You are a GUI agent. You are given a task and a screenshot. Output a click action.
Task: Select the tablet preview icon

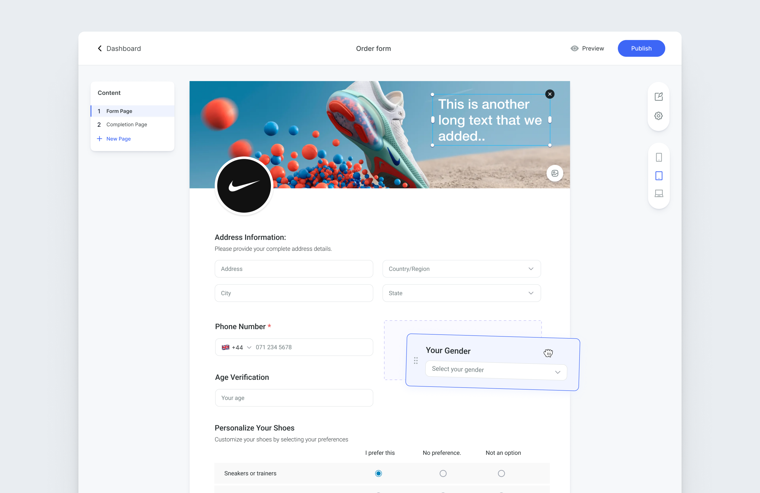(658, 176)
